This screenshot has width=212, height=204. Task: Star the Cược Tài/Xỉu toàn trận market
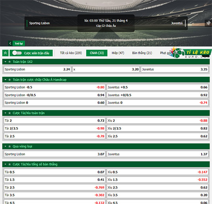click(x=9, y=113)
